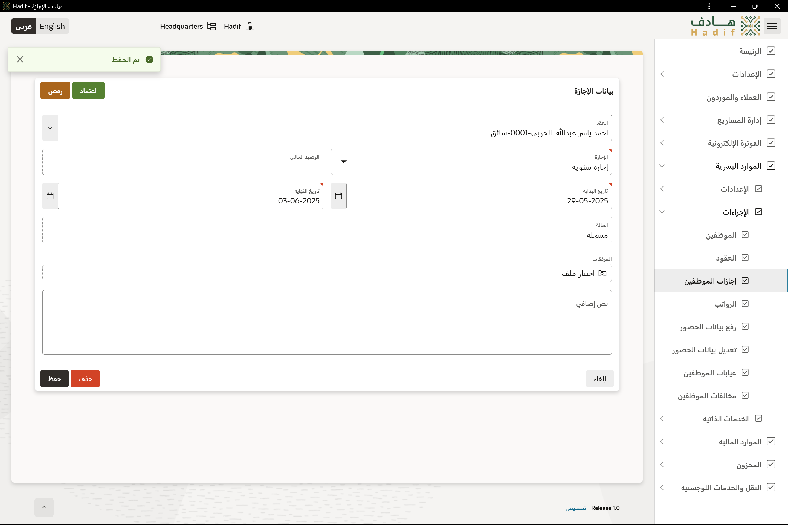Open the leave type (الإجازة) dropdown
Image resolution: width=788 pixels, height=525 pixels.
(x=344, y=162)
